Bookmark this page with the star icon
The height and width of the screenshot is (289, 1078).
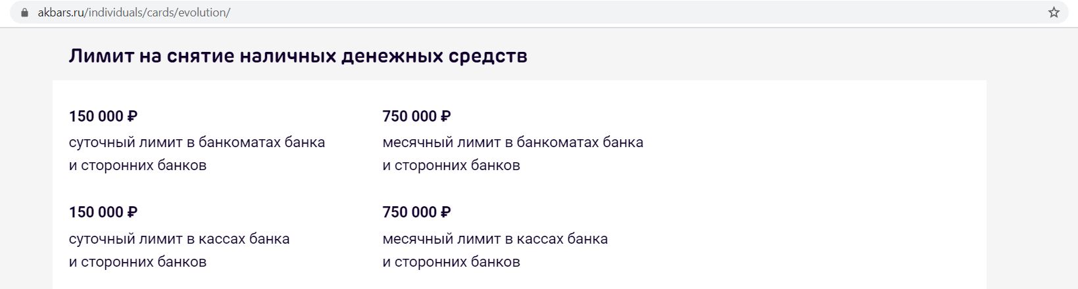1054,12
